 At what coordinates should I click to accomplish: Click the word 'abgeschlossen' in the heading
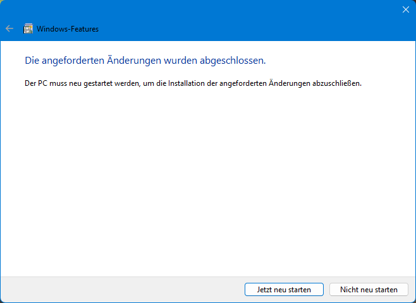click(x=233, y=61)
